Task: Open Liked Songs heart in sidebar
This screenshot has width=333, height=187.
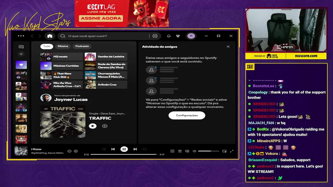Action: pyautogui.click(x=21, y=65)
